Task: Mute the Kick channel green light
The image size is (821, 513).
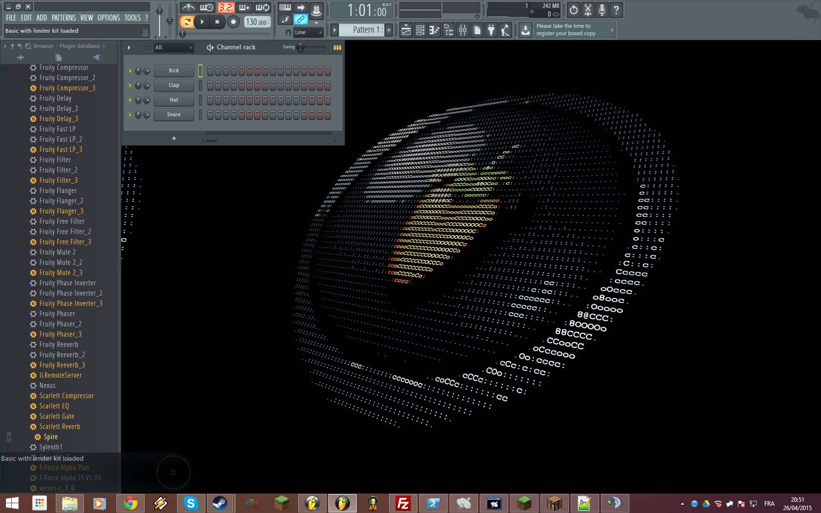Action: pyautogui.click(x=130, y=71)
